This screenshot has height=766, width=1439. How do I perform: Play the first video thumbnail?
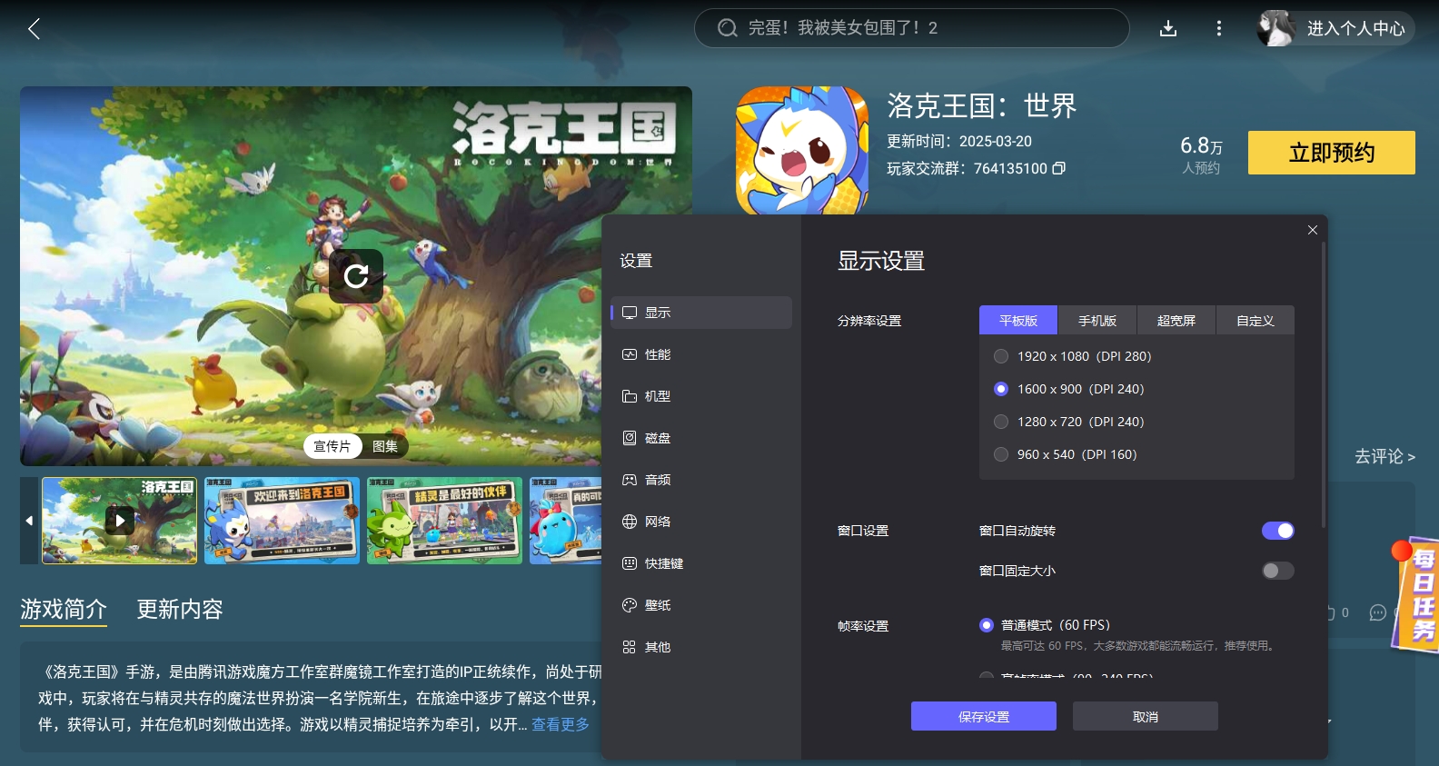coord(120,521)
